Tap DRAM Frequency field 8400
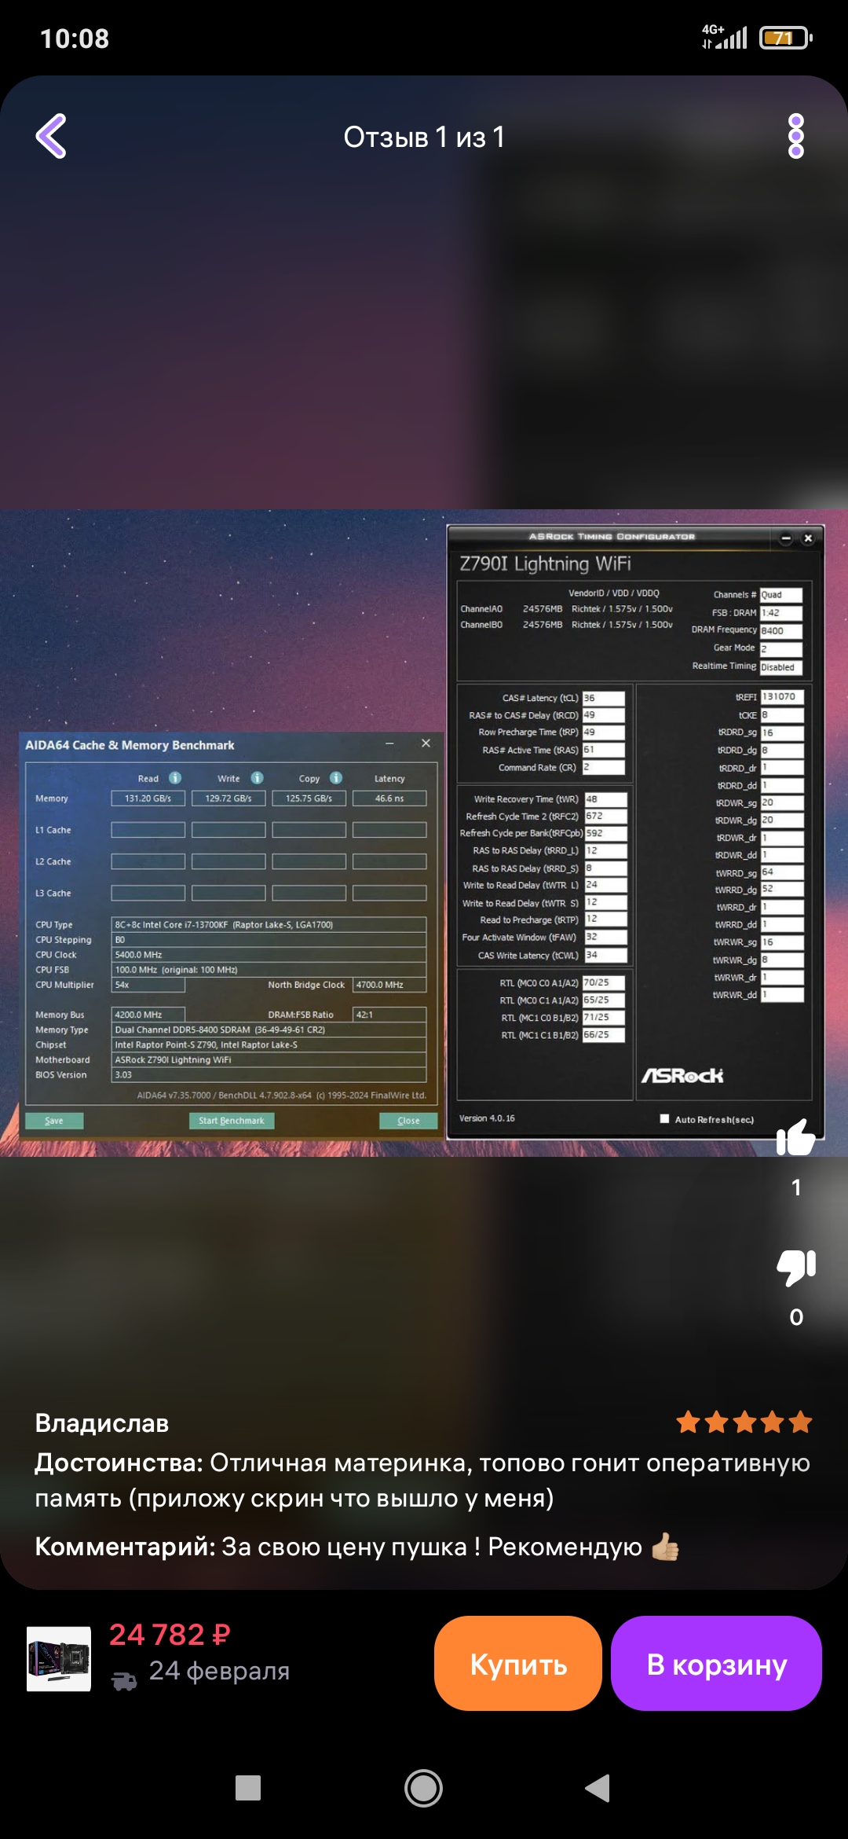This screenshot has height=1839, width=848. (781, 630)
